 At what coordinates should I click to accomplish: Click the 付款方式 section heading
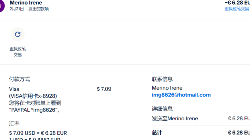[x=19, y=79]
